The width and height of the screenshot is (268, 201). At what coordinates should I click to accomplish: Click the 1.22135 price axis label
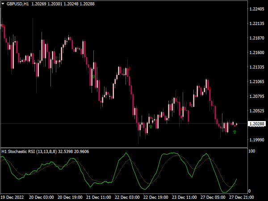pyautogui.click(x=257, y=24)
